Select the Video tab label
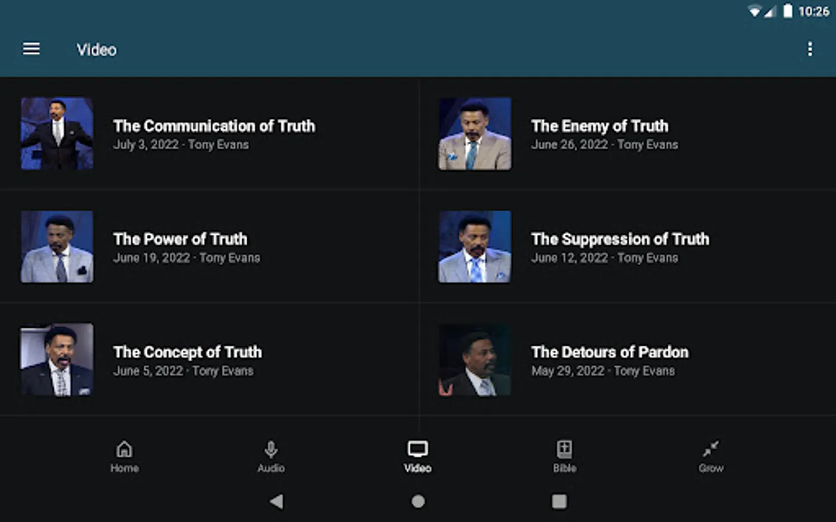The width and height of the screenshot is (836, 522). 417,468
